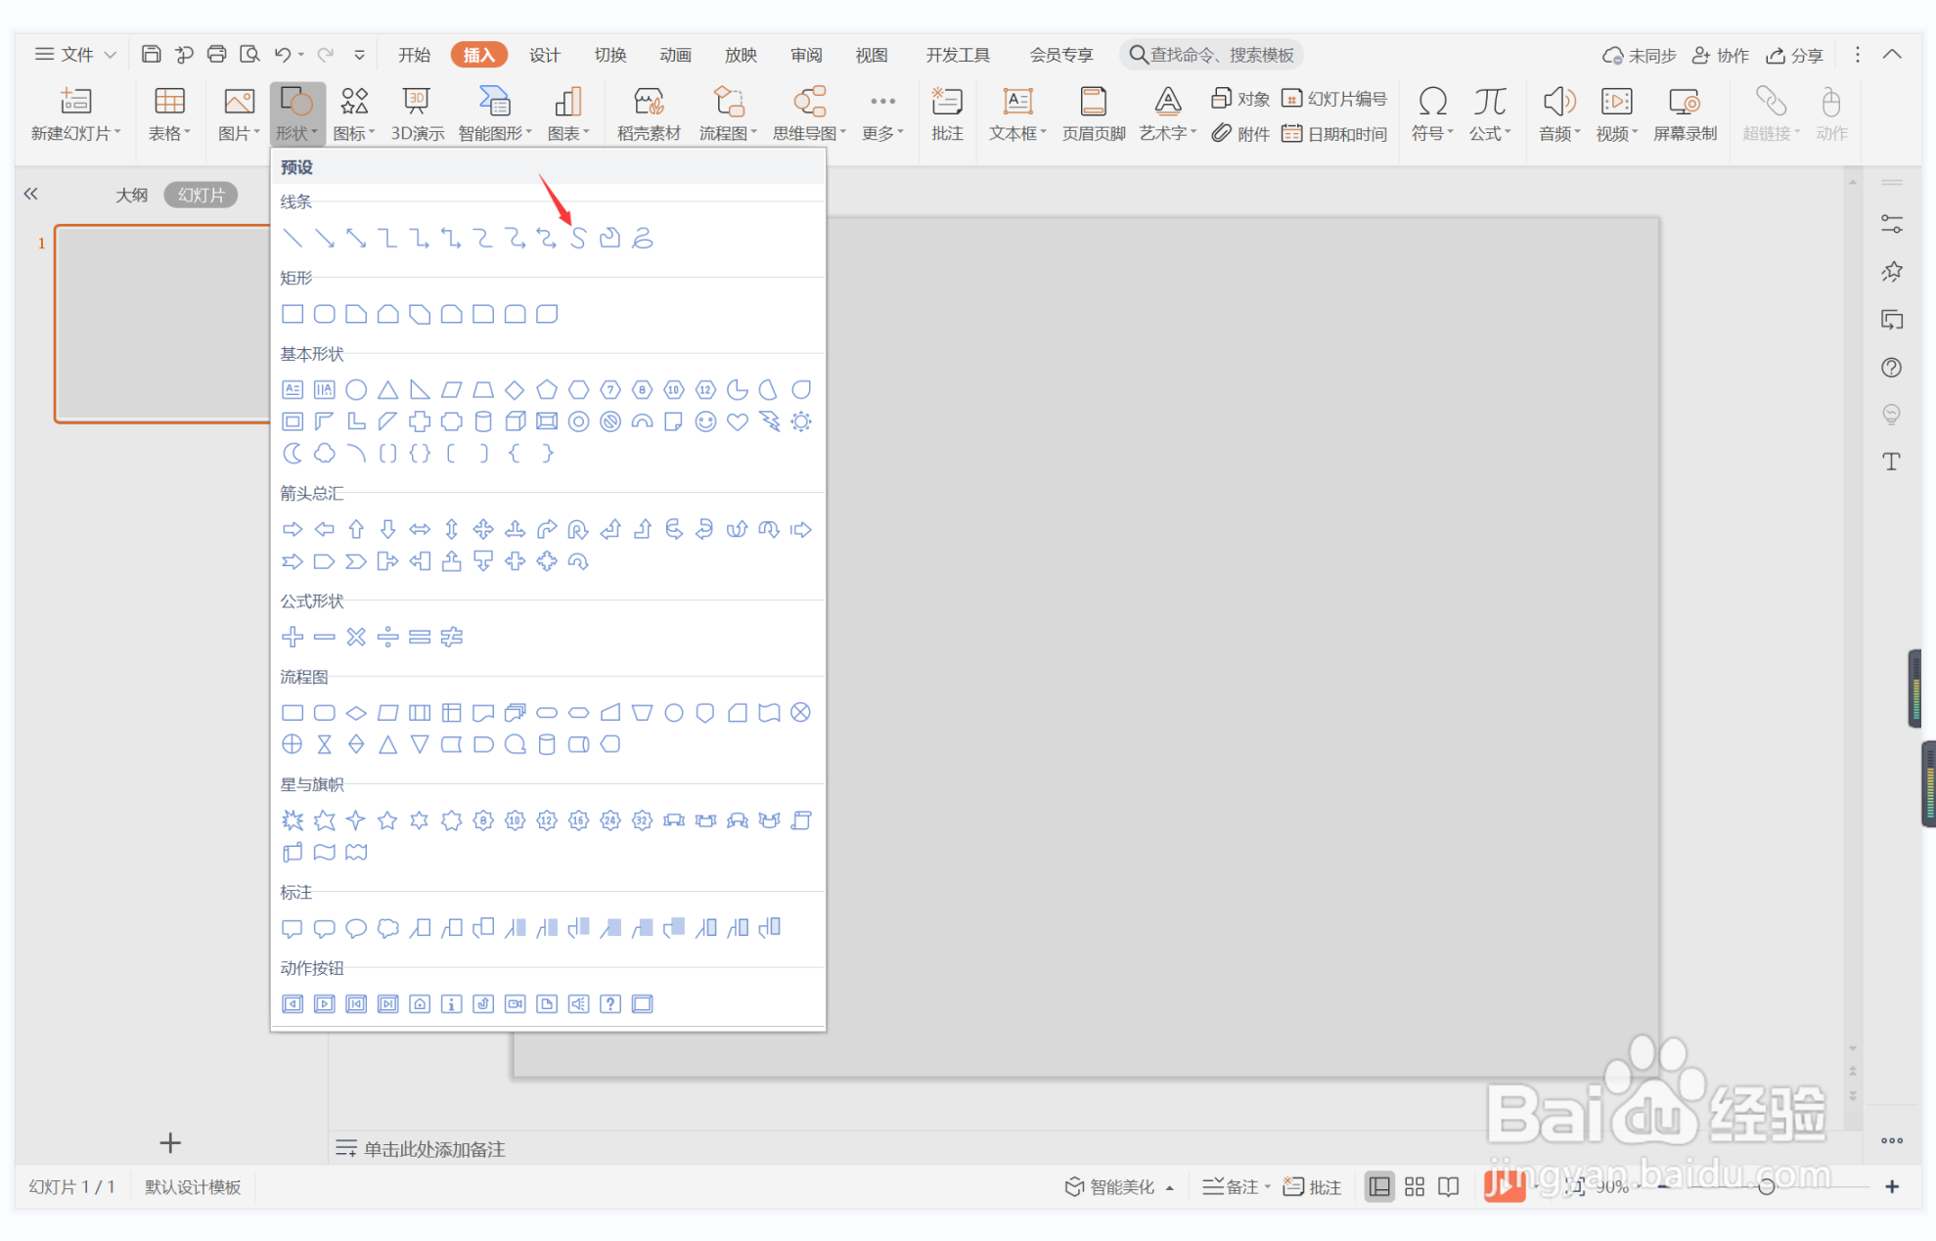Open the 文件 menu dropdown
This screenshot has height=1241, width=1936.
pyautogui.click(x=76, y=55)
